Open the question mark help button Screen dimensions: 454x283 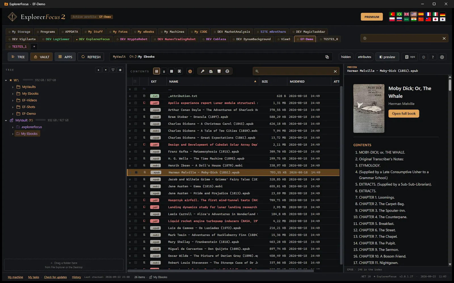433,57
